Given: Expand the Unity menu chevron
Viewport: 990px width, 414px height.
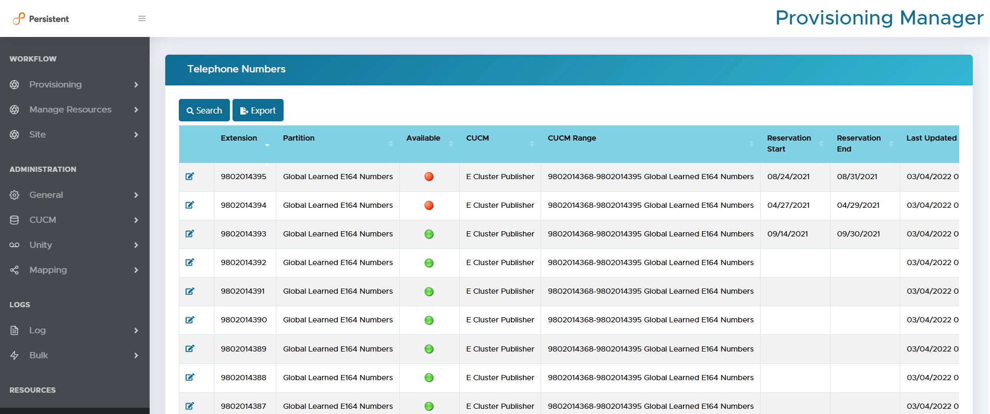Looking at the screenshot, I should coord(136,245).
